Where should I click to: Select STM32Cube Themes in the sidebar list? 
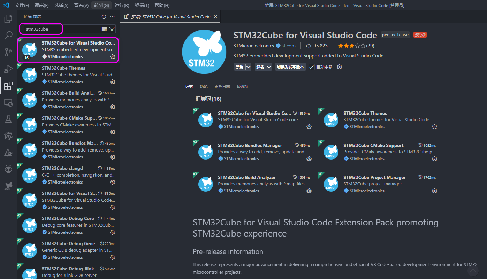tap(68, 75)
